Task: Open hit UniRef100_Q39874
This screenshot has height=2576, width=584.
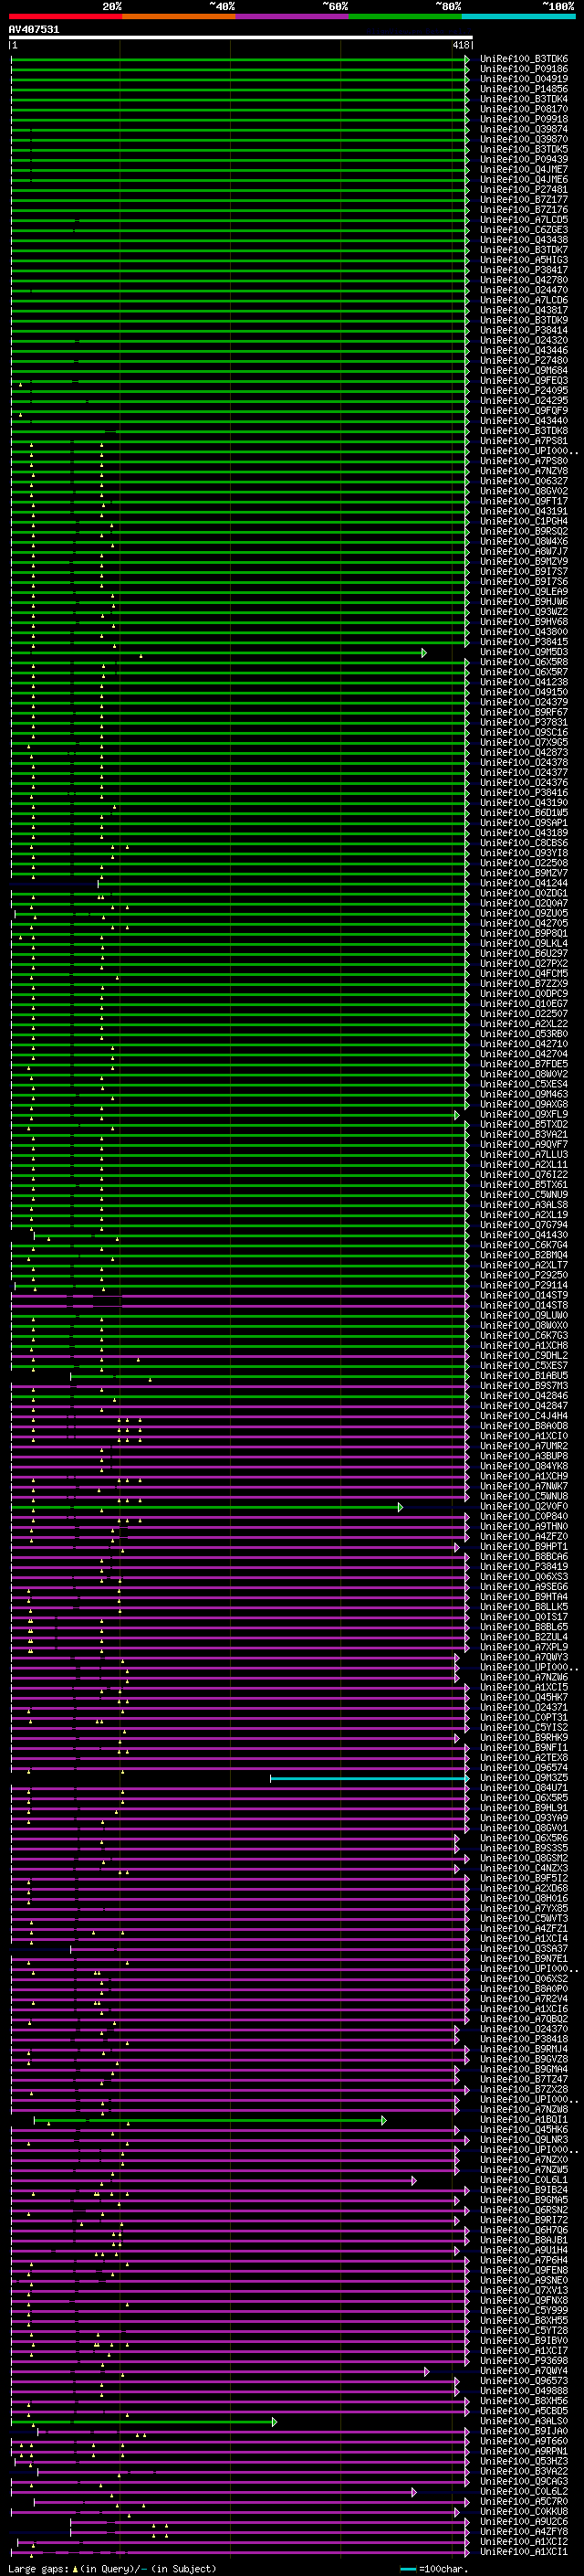Action: tap(523, 129)
